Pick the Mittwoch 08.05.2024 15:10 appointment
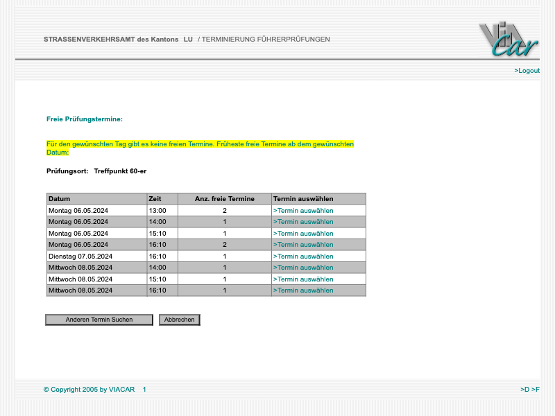The image size is (555, 416). tap(303, 279)
